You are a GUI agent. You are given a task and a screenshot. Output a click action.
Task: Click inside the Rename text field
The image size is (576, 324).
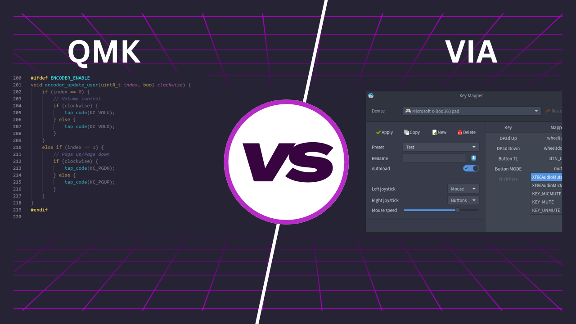[x=434, y=158]
